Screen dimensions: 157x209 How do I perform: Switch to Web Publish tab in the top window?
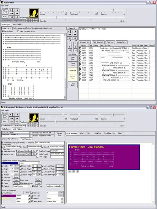17,24
